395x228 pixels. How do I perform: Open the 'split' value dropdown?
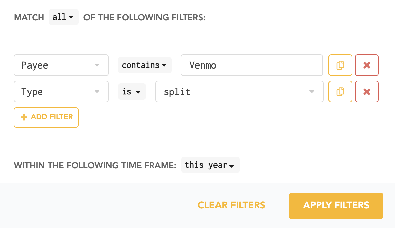point(239,92)
